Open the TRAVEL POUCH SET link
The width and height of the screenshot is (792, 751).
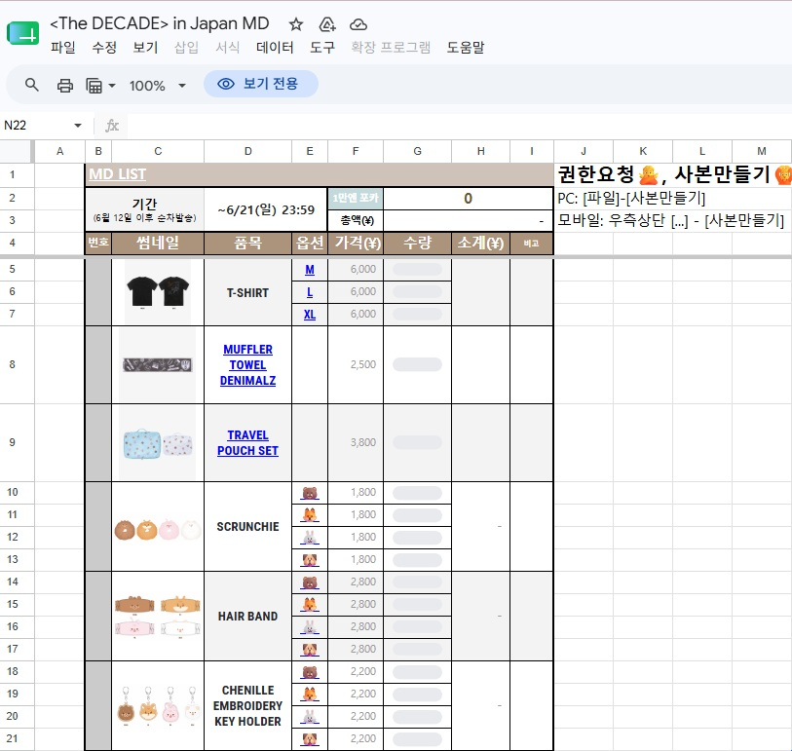pyautogui.click(x=248, y=442)
